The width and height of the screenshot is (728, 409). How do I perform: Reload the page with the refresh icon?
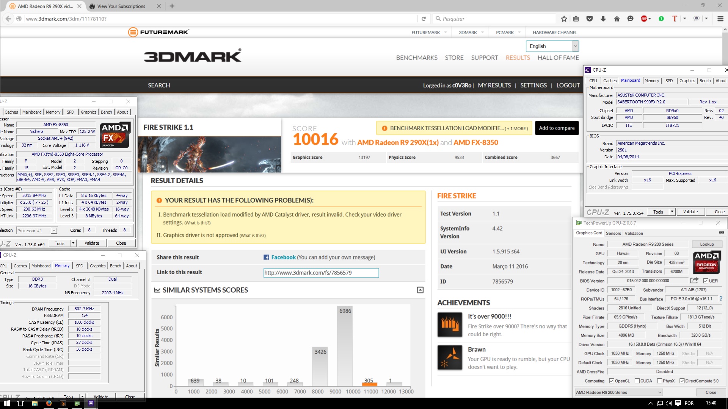(x=424, y=19)
